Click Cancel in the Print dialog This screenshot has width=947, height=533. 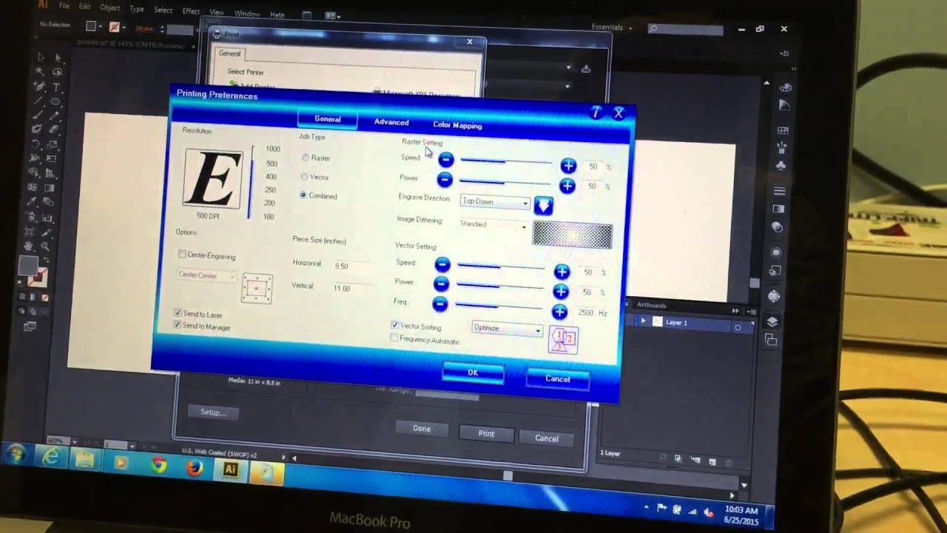click(547, 438)
